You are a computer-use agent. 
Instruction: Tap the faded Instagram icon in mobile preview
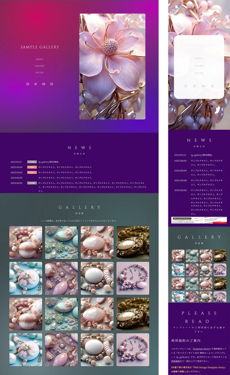point(212,86)
